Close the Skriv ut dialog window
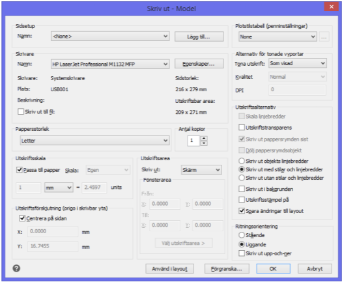 332,7
